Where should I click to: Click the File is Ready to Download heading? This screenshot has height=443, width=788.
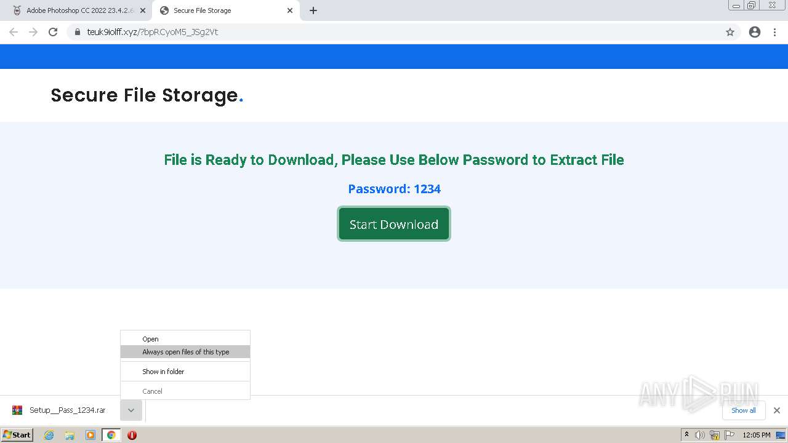394,160
